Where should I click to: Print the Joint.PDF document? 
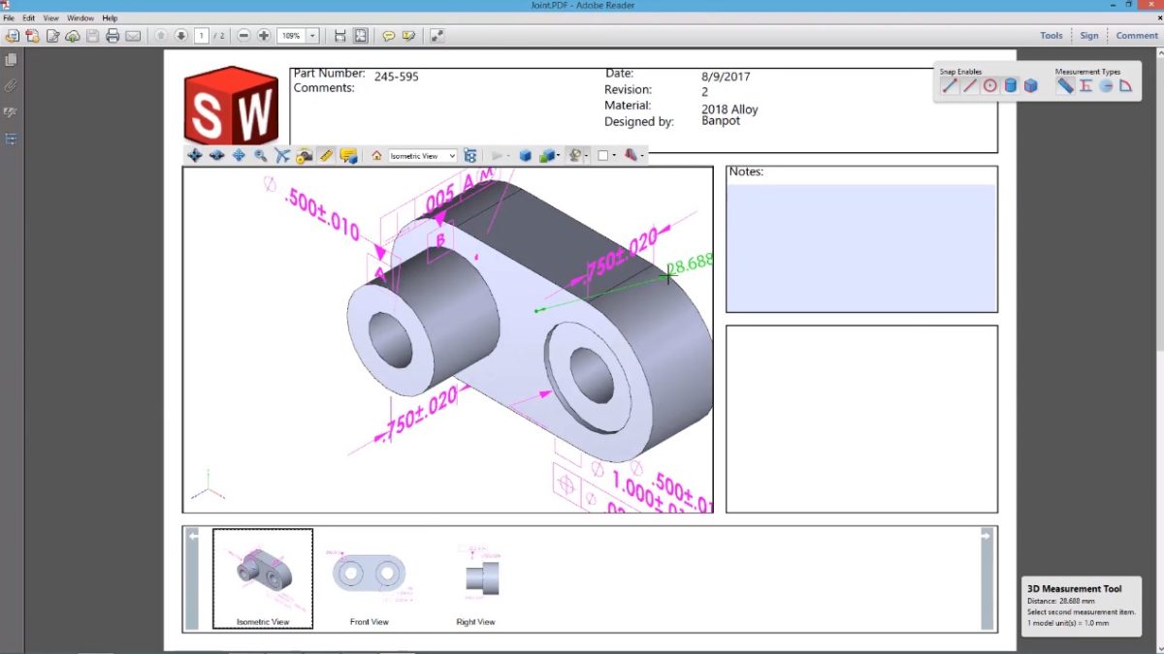pos(114,35)
